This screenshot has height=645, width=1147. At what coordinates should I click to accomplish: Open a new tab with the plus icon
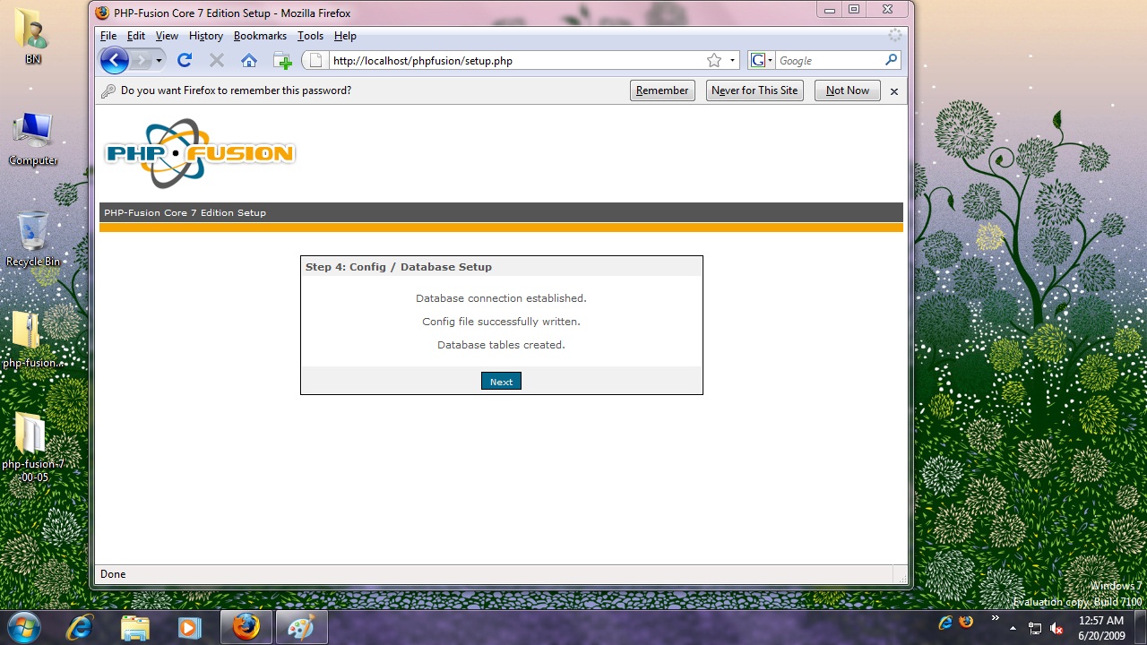(282, 60)
